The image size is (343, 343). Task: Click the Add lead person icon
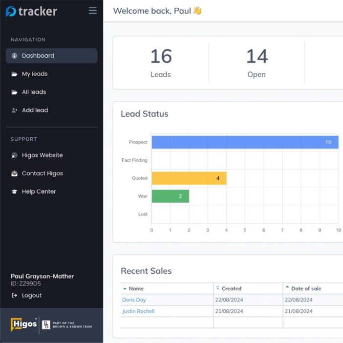pyautogui.click(x=14, y=110)
